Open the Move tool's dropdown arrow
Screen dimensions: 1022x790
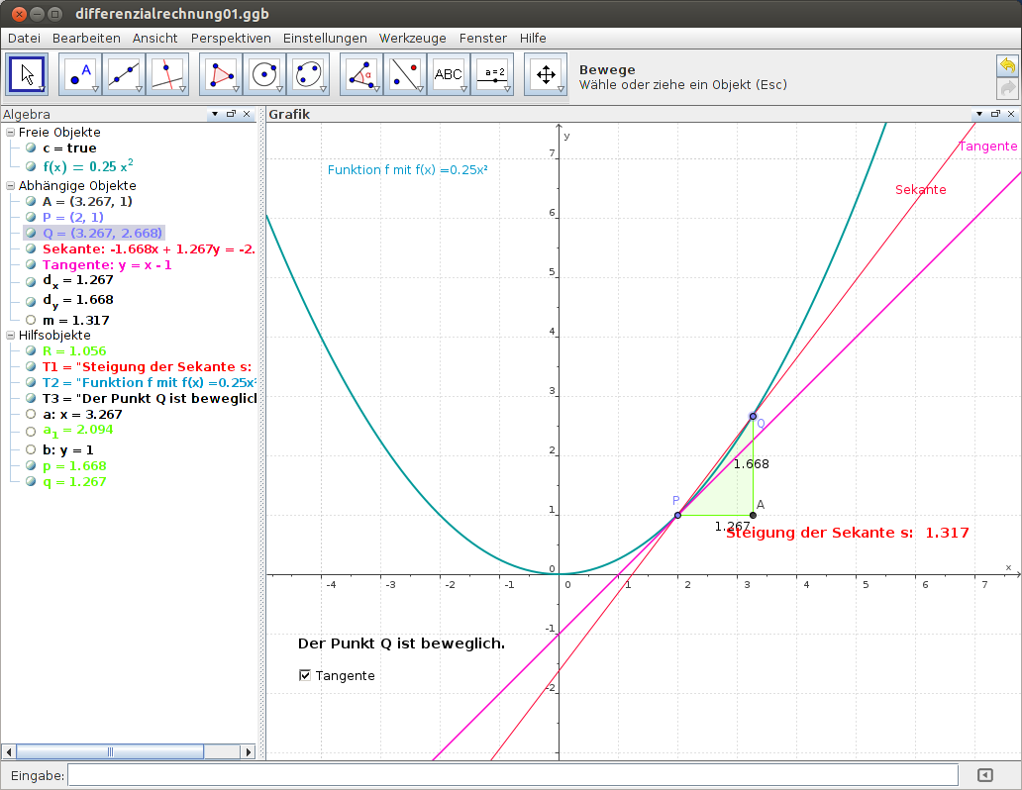coord(41,88)
